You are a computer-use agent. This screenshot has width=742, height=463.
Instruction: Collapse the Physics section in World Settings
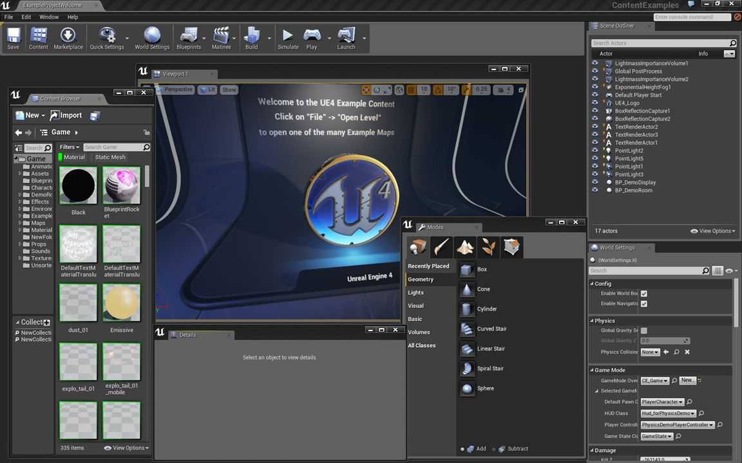[591, 321]
